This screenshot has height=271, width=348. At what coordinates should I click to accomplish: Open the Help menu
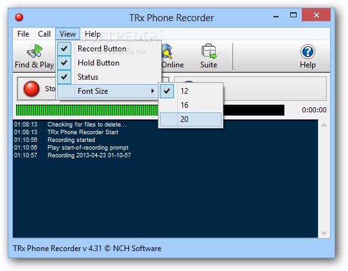coord(92,34)
